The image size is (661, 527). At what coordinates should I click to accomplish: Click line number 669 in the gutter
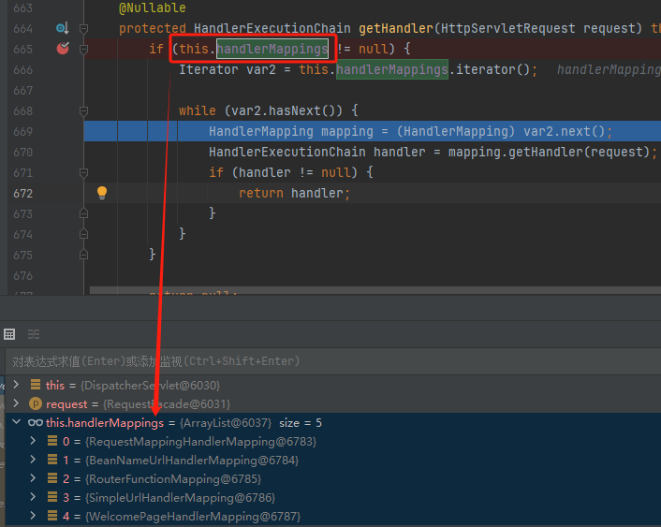[22, 132]
